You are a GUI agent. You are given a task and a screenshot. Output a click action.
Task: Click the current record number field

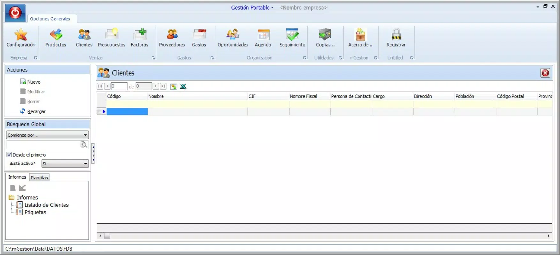[119, 86]
